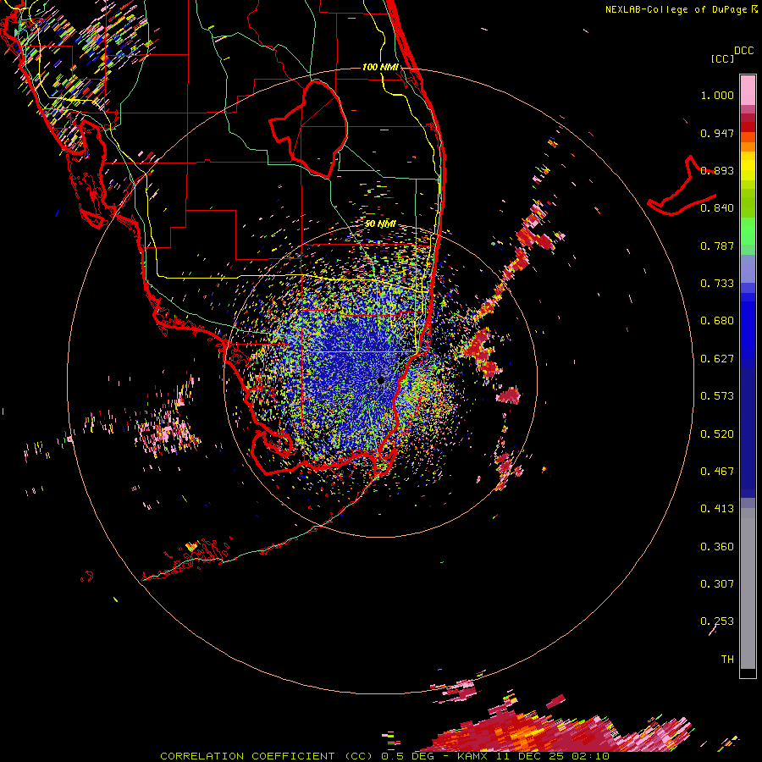Click the TH threshold label
762x762 pixels.
pos(727,660)
